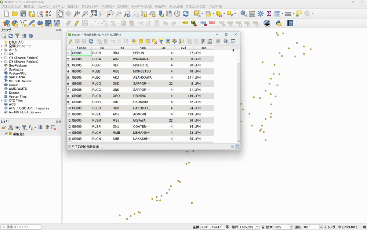Open field calculator in attribute table toolbar

210,42
